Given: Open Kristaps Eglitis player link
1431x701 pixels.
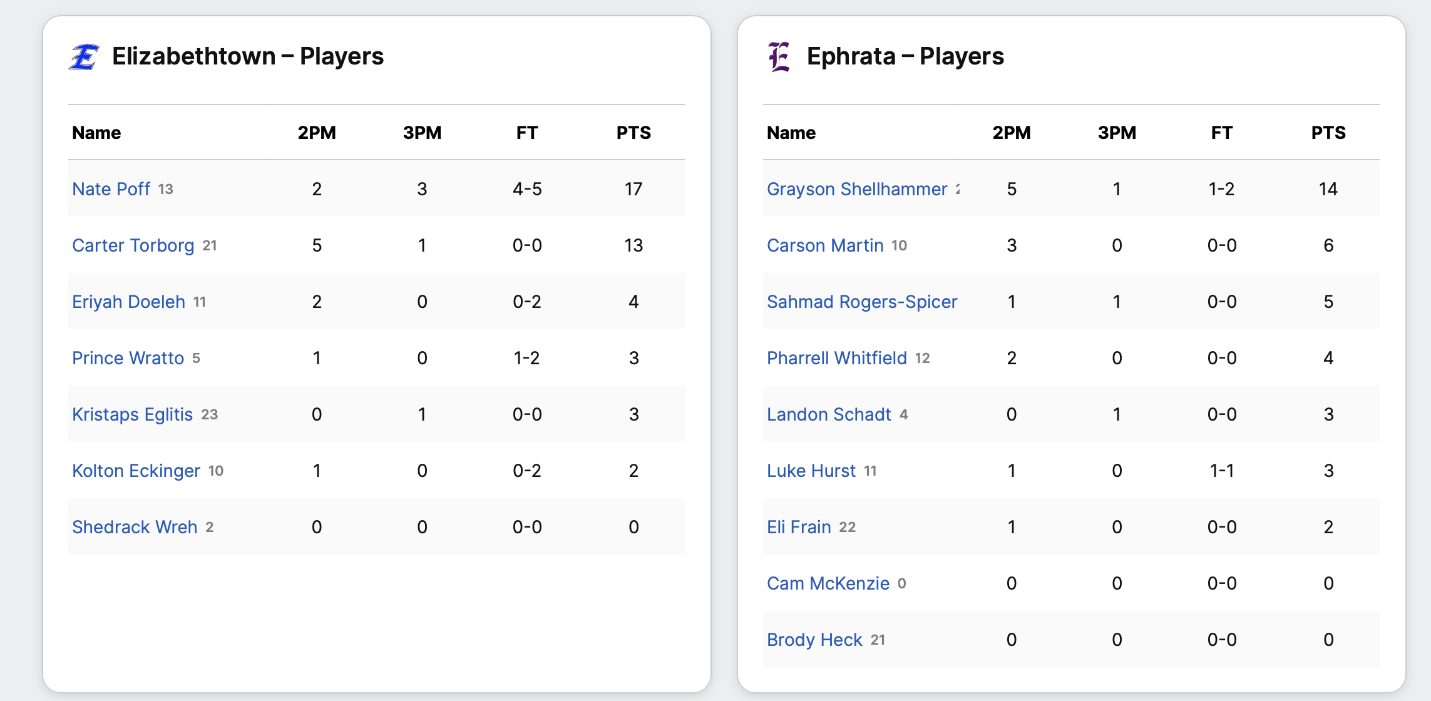Looking at the screenshot, I should click(x=132, y=414).
